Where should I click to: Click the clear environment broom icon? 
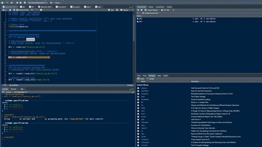(174, 10)
